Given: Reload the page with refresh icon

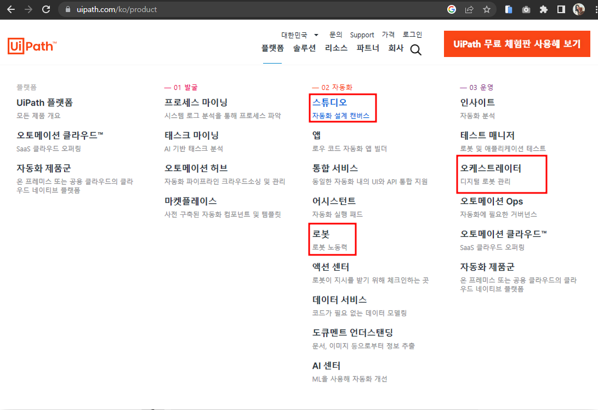Looking at the screenshot, I should tap(46, 9).
